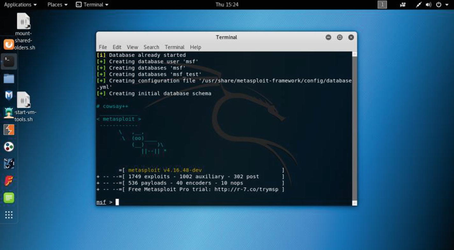This screenshot has height=250, width=454.
Task: Open the View menu in Terminal
Action: (x=133, y=47)
